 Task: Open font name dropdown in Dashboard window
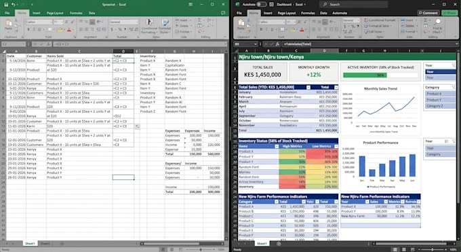[283, 22]
